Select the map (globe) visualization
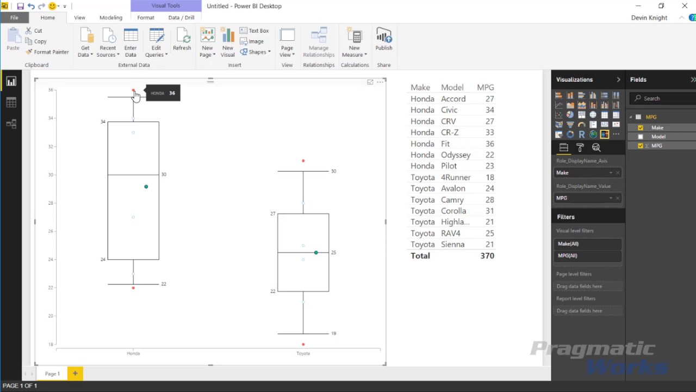696x392 pixels. (x=593, y=115)
